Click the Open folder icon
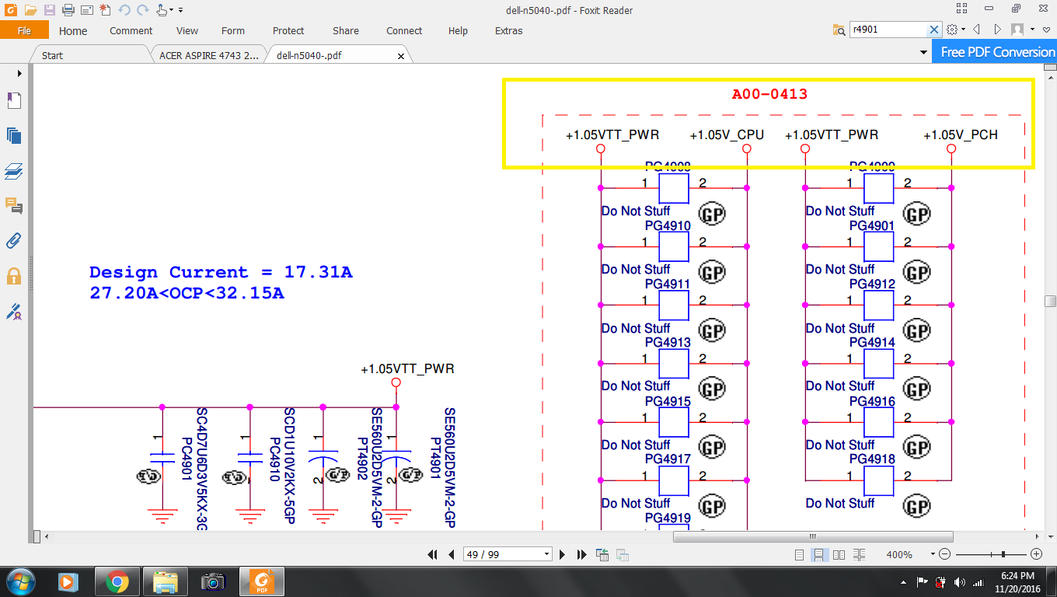Screen dimensions: 1057x597 30,10
